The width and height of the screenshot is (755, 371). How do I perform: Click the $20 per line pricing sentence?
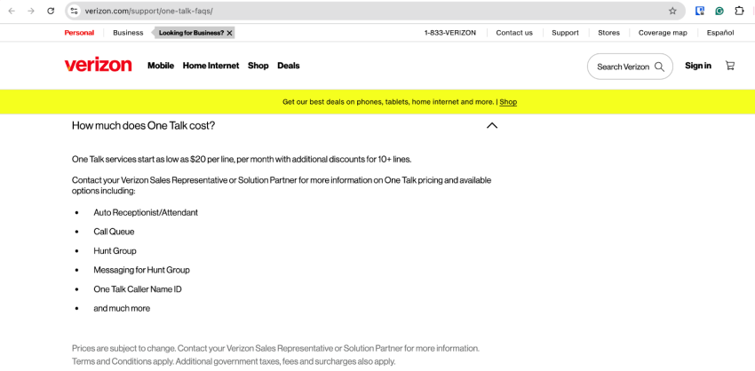click(x=242, y=159)
